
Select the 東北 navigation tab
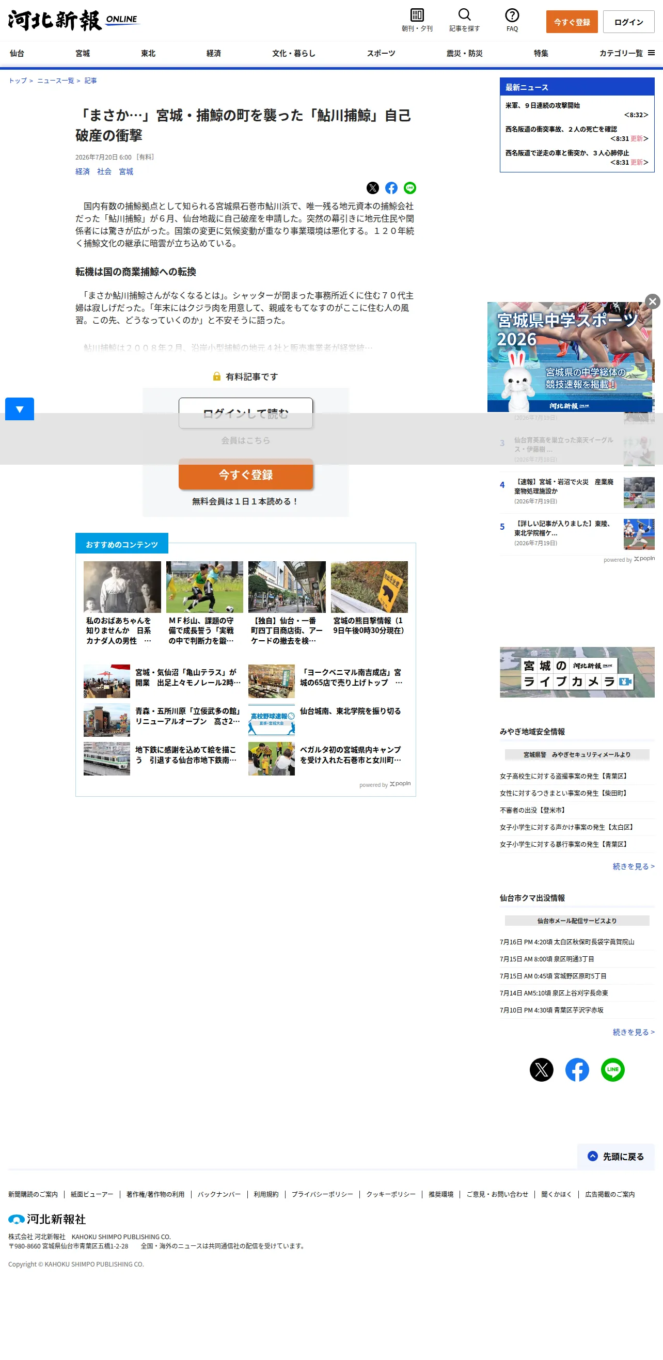(148, 53)
